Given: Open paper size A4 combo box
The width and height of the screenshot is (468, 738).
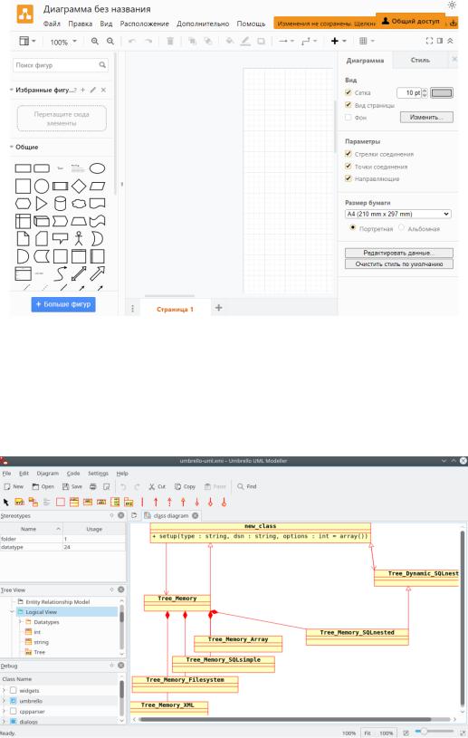Looking at the screenshot, I should coord(398,214).
